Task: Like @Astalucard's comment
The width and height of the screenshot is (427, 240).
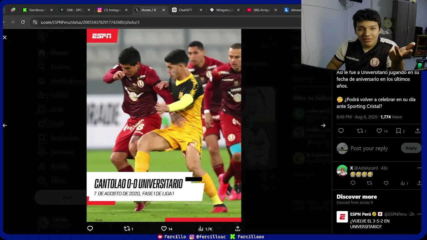Action: coord(386,183)
